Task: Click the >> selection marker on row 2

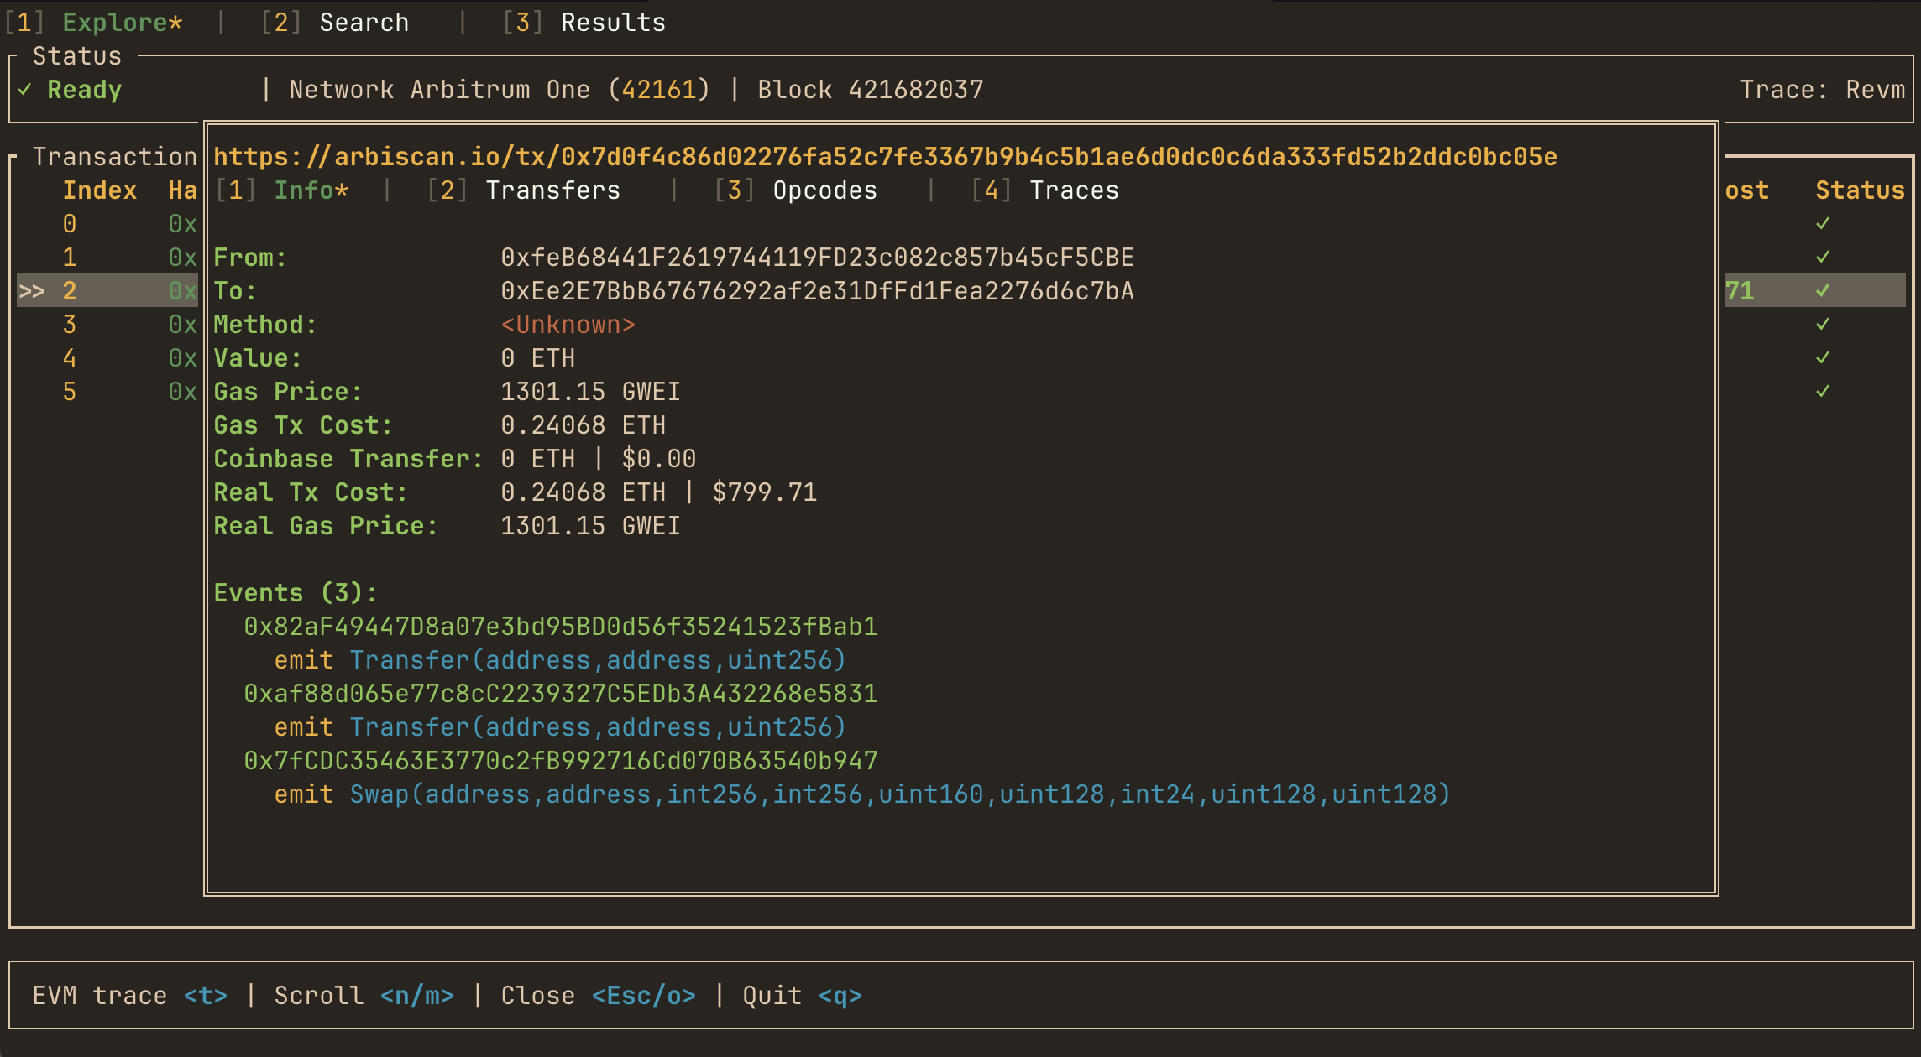Action: (x=32, y=291)
